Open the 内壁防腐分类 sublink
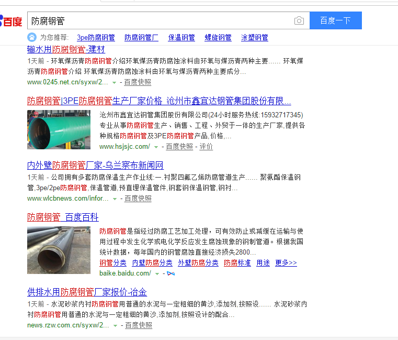398x340 pixels. point(152,262)
